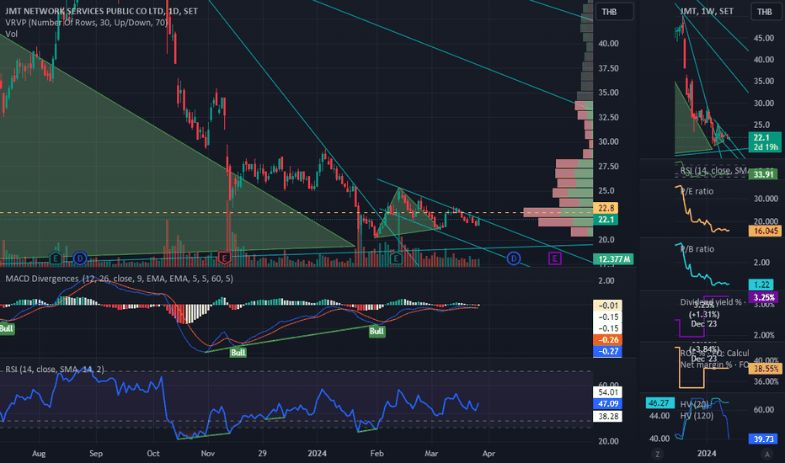Select the HV (120) legend
The height and width of the screenshot is (463, 785).
click(x=697, y=416)
